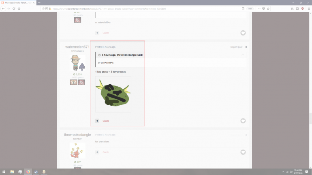312x175 pixels.
Task: Open the scribbled green Drecko image
Action: 113,94
